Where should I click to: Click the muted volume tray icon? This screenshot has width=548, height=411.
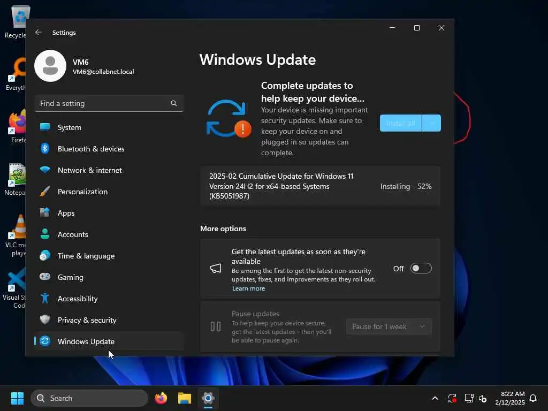tap(483, 398)
